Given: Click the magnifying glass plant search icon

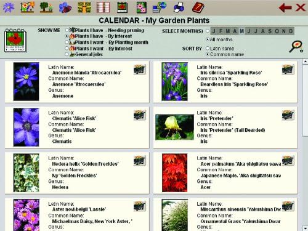Looking at the screenshot, I should click(x=296, y=47).
